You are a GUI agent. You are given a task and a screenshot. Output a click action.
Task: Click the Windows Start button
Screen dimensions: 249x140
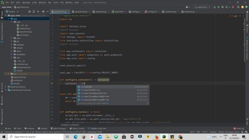pos(4,136)
